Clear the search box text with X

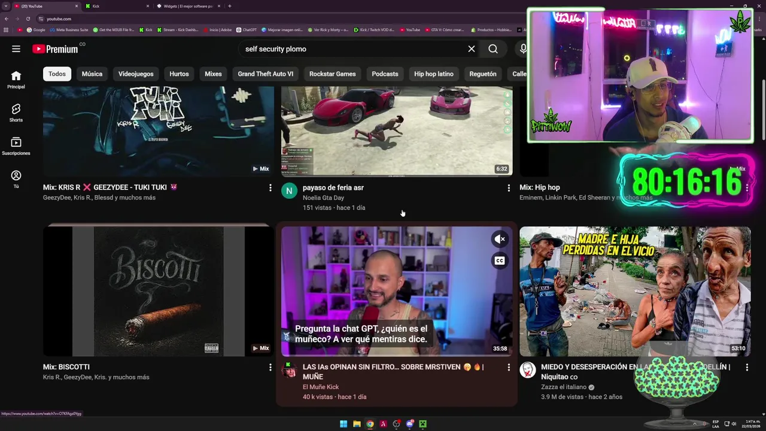click(x=472, y=49)
